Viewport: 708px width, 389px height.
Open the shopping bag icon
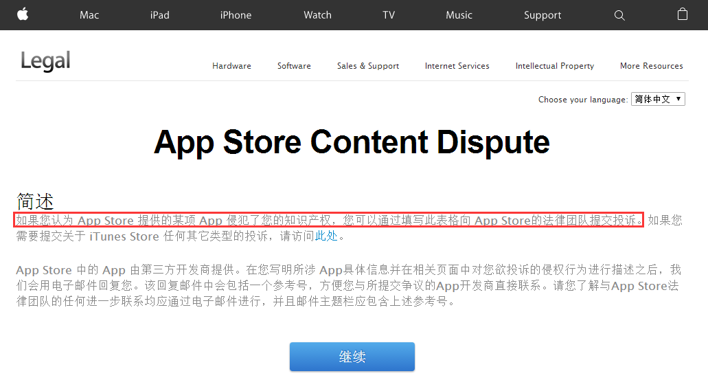[683, 14]
